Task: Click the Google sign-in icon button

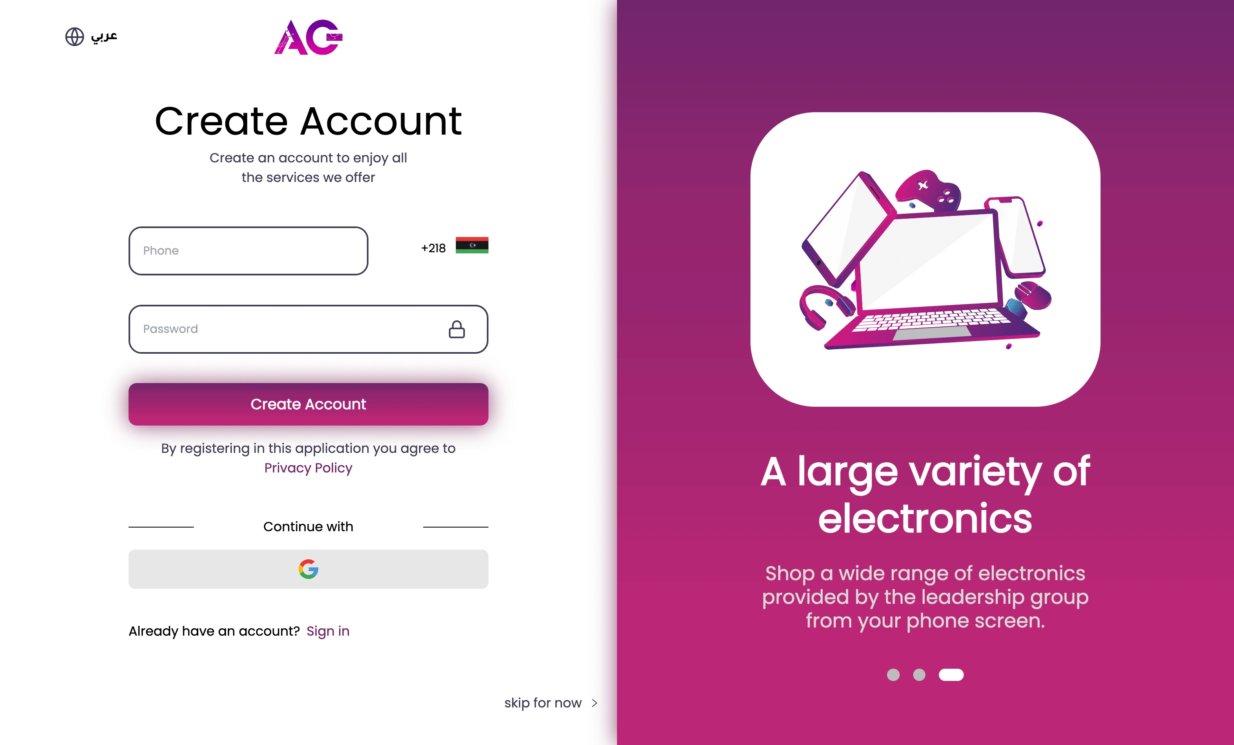Action: pyautogui.click(x=308, y=569)
